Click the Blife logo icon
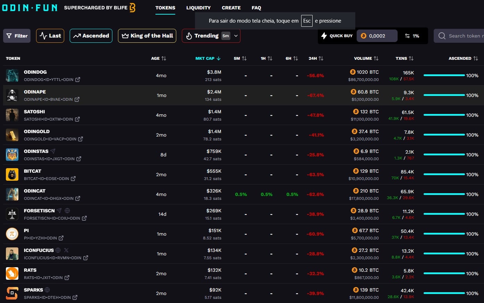This screenshot has width=484, height=303. pyautogui.click(x=132, y=8)
